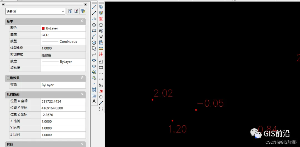Click the empty 超链接 field
This screenshot has width=300, height=147.
coord(63,68)
